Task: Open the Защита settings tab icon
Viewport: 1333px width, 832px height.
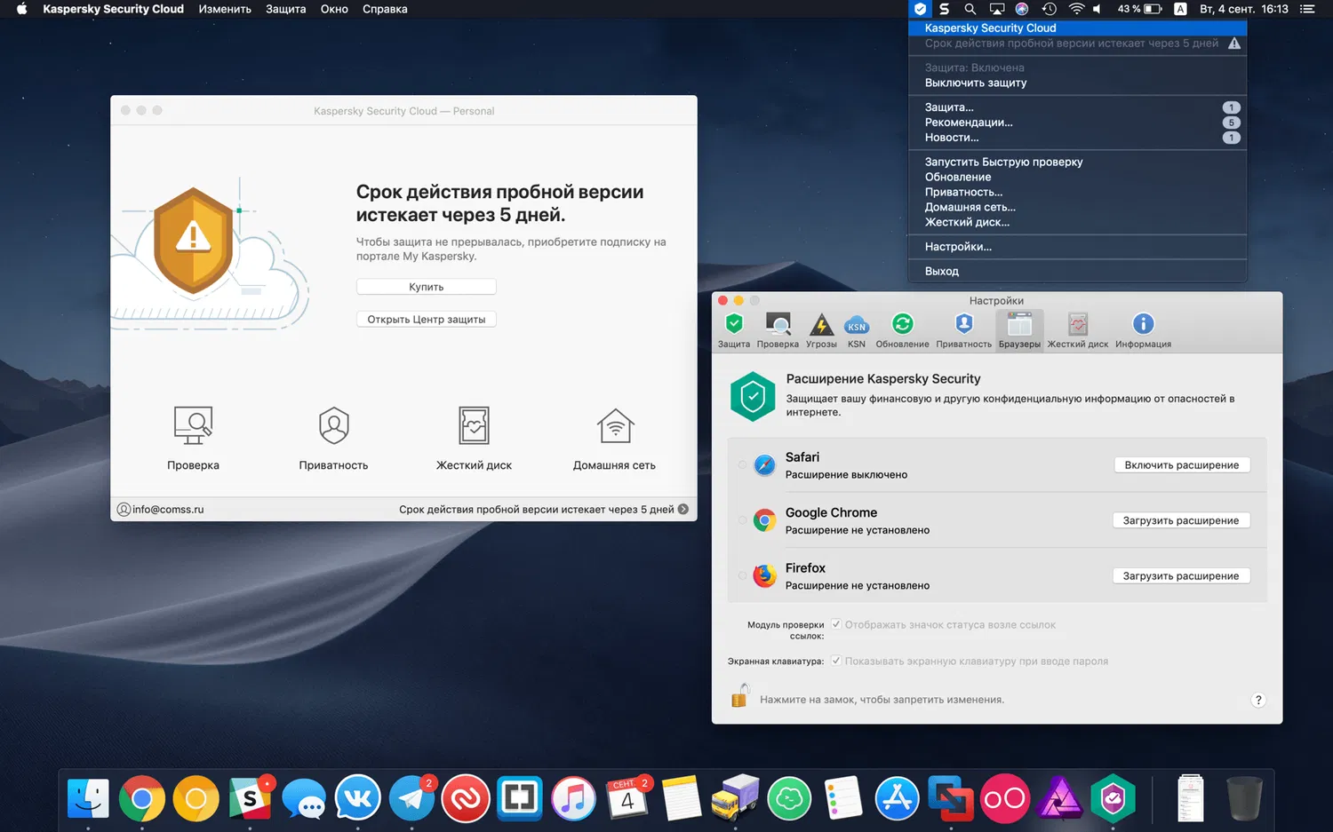Action: (733, 324)
